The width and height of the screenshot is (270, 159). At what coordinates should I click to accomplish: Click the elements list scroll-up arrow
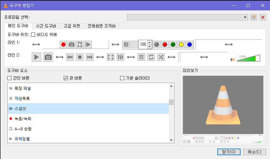171,86
